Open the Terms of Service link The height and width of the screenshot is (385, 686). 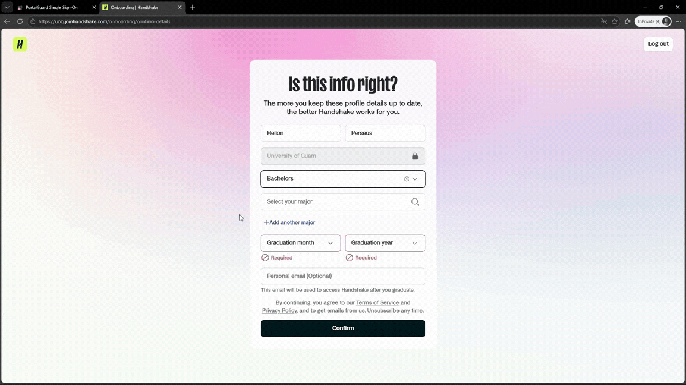377,302
